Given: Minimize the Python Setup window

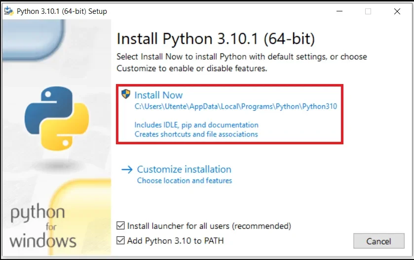Looking at the screenshot, I should (x=339, y=11).
